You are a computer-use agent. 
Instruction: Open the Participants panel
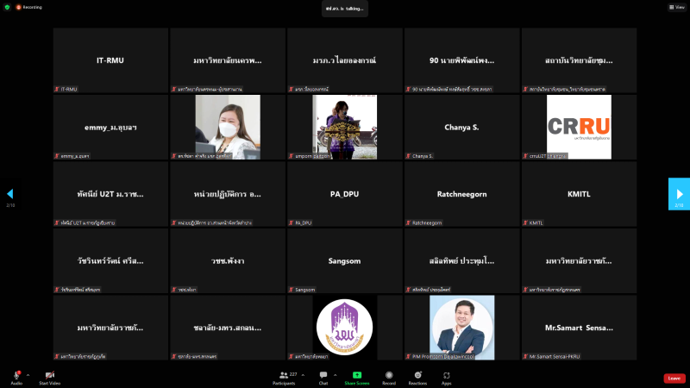(284, 375)
